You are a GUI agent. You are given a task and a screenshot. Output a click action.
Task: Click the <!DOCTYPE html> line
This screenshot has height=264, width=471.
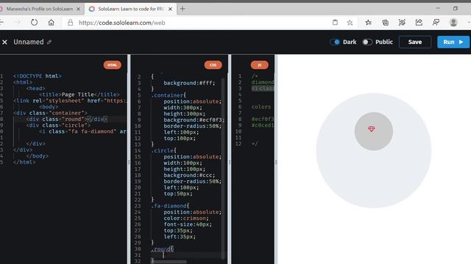click(x=38, y=76)
